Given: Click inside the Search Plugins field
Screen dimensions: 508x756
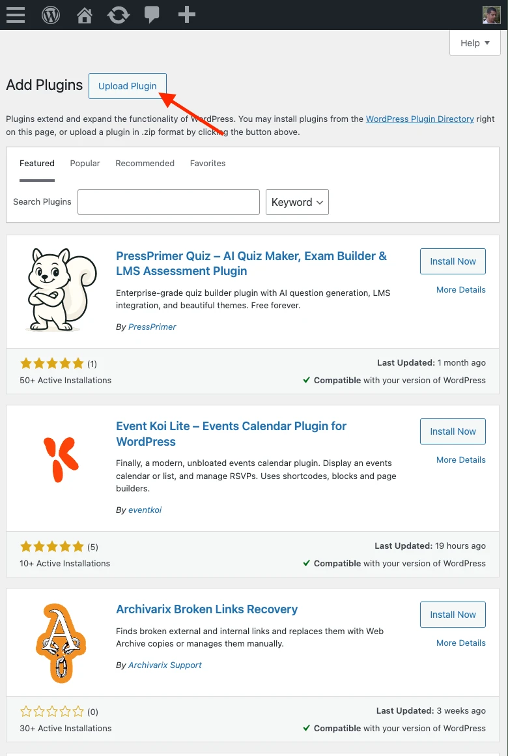Looking at the screenshot, I should (x=168, y=202).
